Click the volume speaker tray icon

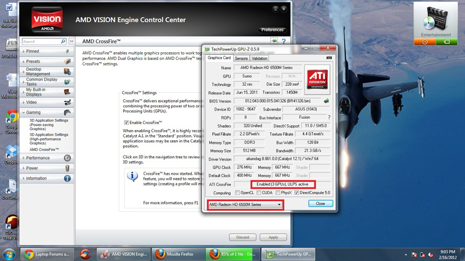tap(430, 255)
